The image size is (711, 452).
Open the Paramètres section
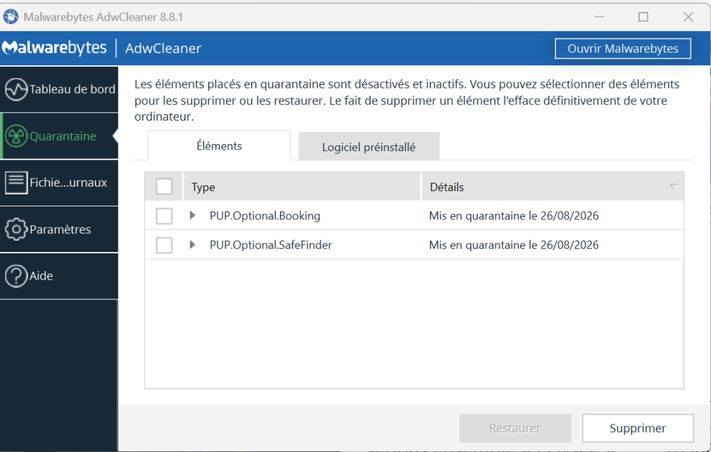coord(59,229)
